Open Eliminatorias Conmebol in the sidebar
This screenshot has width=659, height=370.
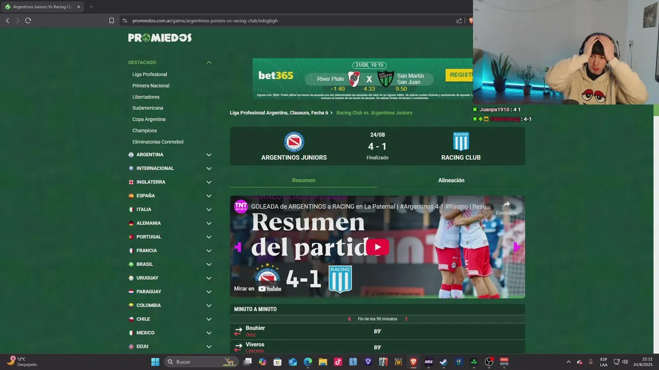[x=158, y=142]
